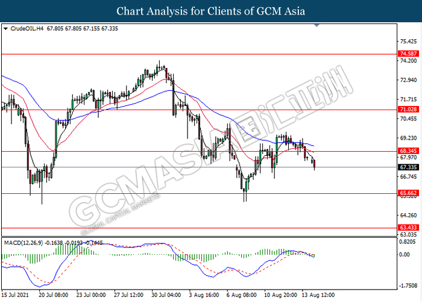This screenshot has height=301, width=422.
Task: Click the 30 Jul 04:00 time label
Action: pyautogui.click(x=166, y=295)
